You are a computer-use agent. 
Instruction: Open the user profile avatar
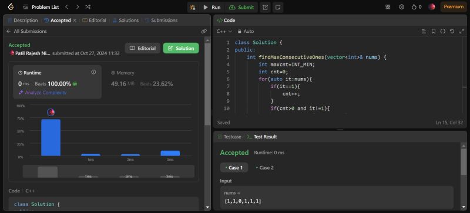point(432,7)
